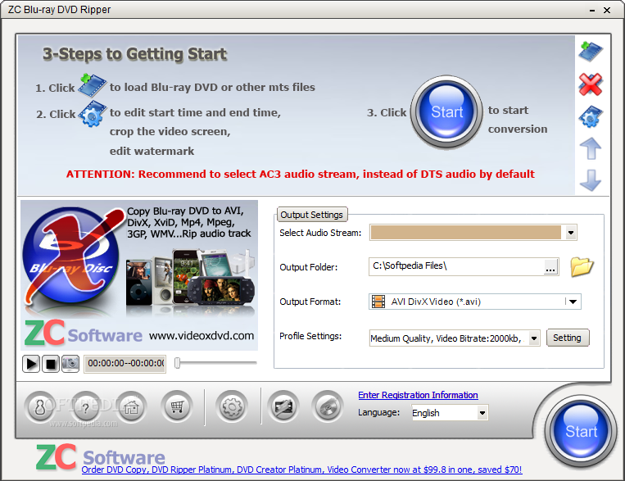
Task: Click the round film clip button in bottom toolbar
Action: pyautogui.click(x=283, y=406)
